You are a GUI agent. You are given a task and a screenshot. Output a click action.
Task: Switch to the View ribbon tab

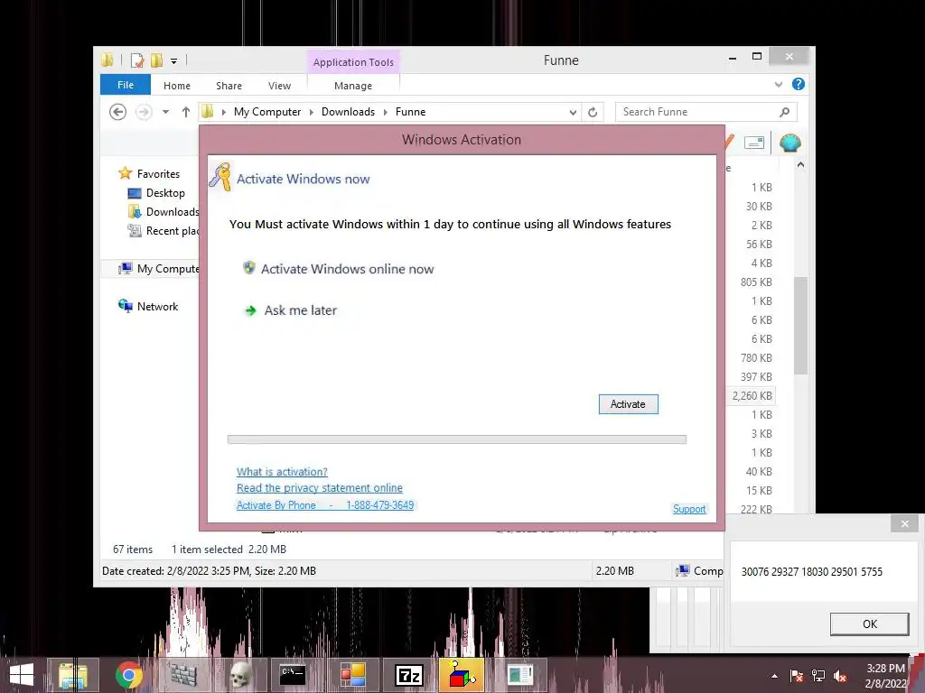pyautogui.click(x=279, y=86)
